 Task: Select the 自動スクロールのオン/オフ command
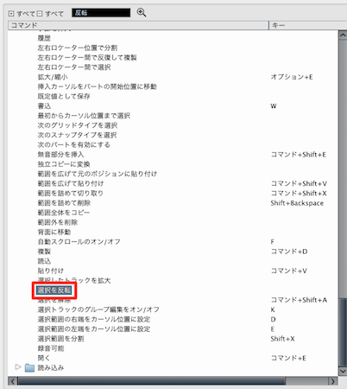pyautogui.click(x=79, y=241)
